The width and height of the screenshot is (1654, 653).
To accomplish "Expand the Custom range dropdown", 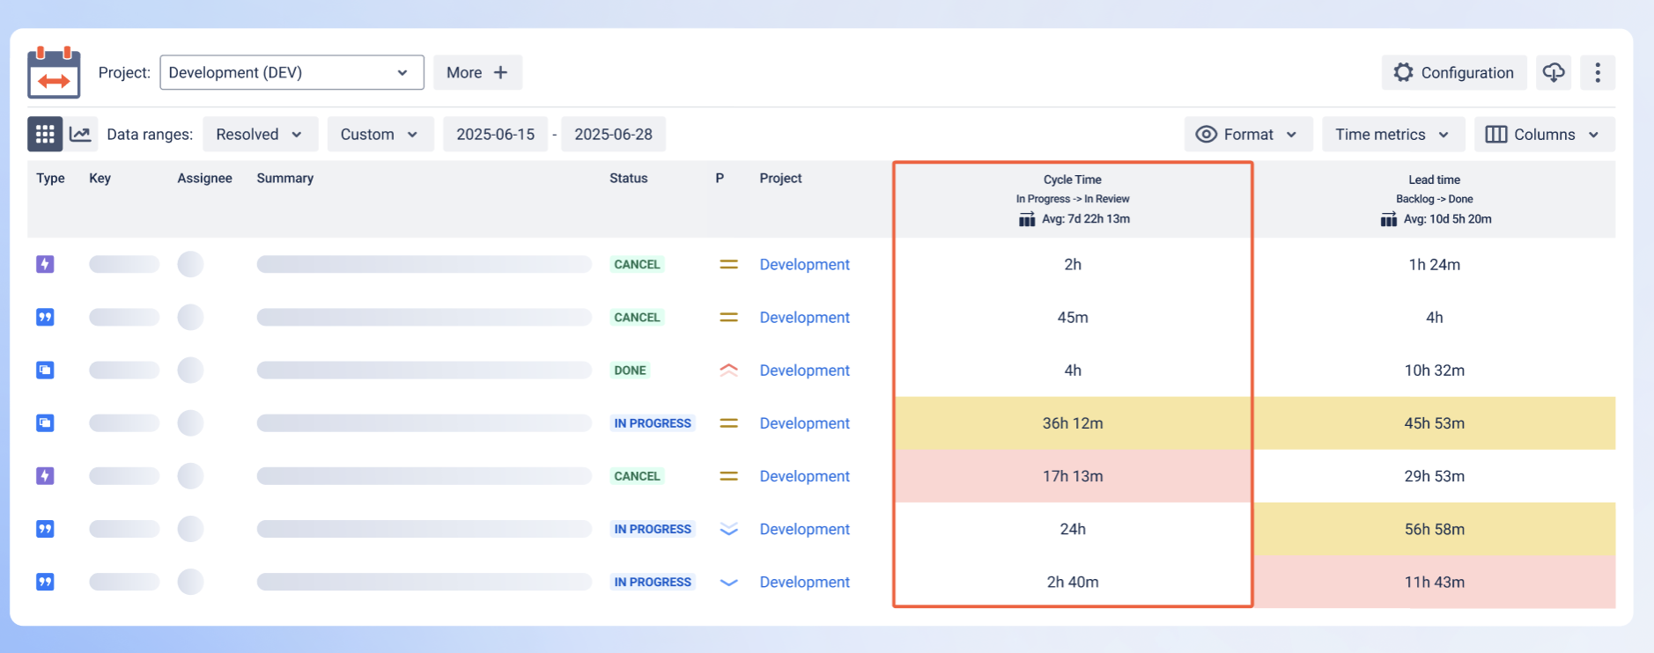I will (380, 134).
